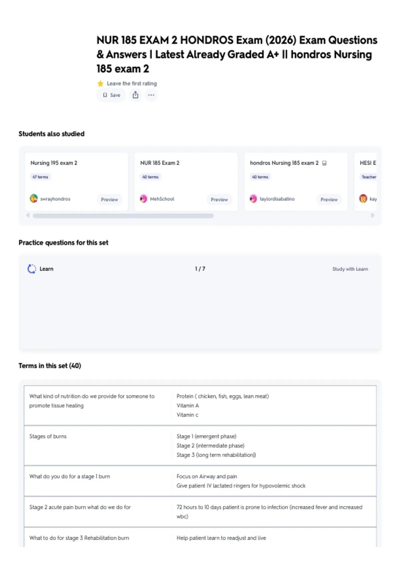
Task: Click the yellow rating star icon
Action: click(x=100, y=83)
